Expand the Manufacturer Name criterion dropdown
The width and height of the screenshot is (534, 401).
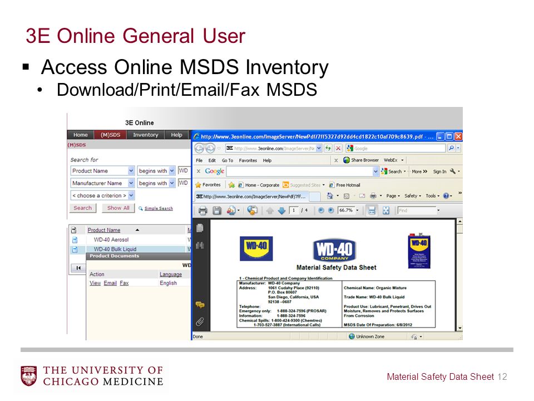pos(131,183)
